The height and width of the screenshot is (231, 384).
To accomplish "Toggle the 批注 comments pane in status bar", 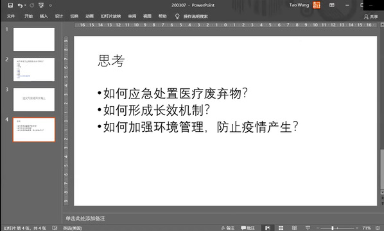I will (248, 228).
